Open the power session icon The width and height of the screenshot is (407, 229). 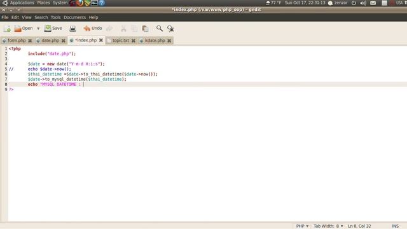pos(354,3)
